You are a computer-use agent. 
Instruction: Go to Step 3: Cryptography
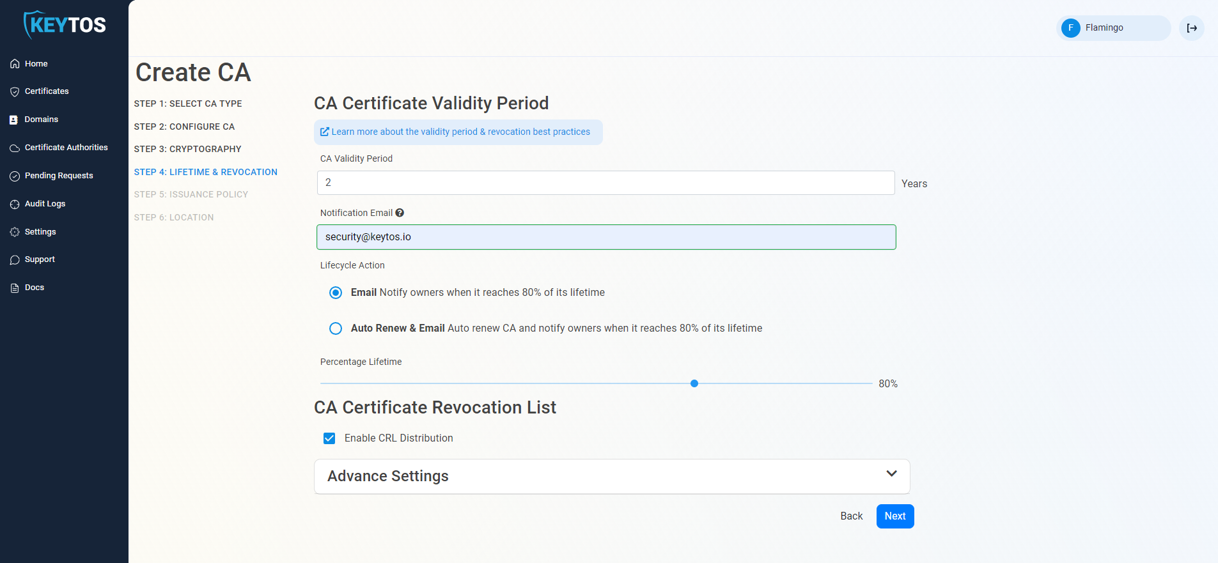188,149
